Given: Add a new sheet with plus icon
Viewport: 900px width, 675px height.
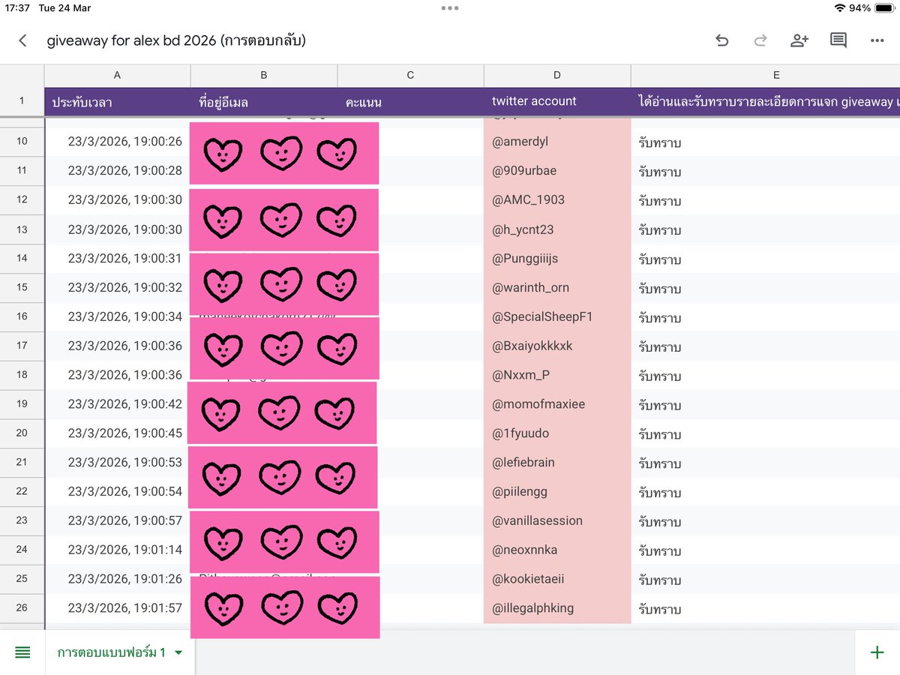Looking at the screenshot, I should click(x=877, y=652).
